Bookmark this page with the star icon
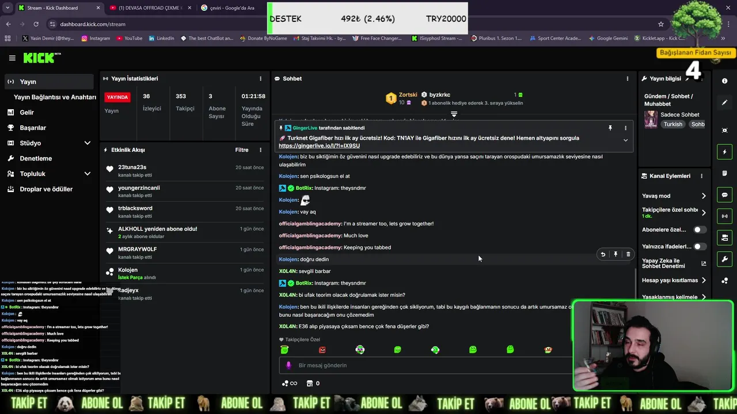Screen dimensions: 737x414 pos(661,24)
